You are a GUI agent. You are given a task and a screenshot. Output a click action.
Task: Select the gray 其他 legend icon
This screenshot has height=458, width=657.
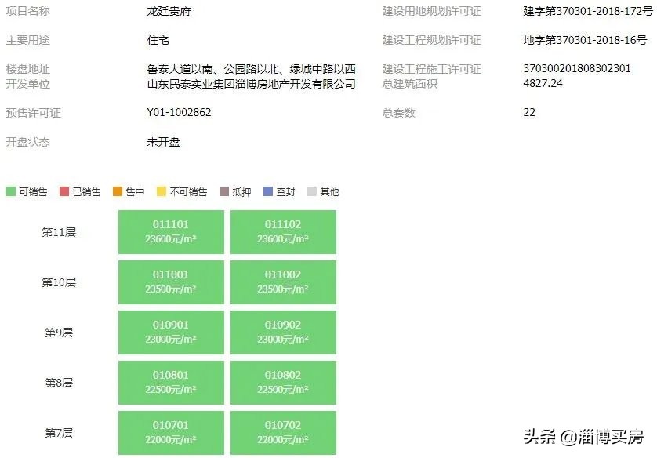[x=311, y=191]
